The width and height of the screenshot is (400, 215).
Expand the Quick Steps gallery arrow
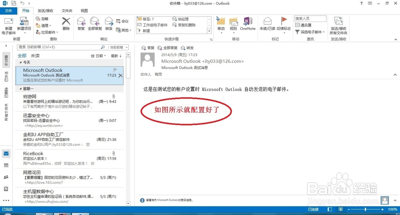click(209, 31)
